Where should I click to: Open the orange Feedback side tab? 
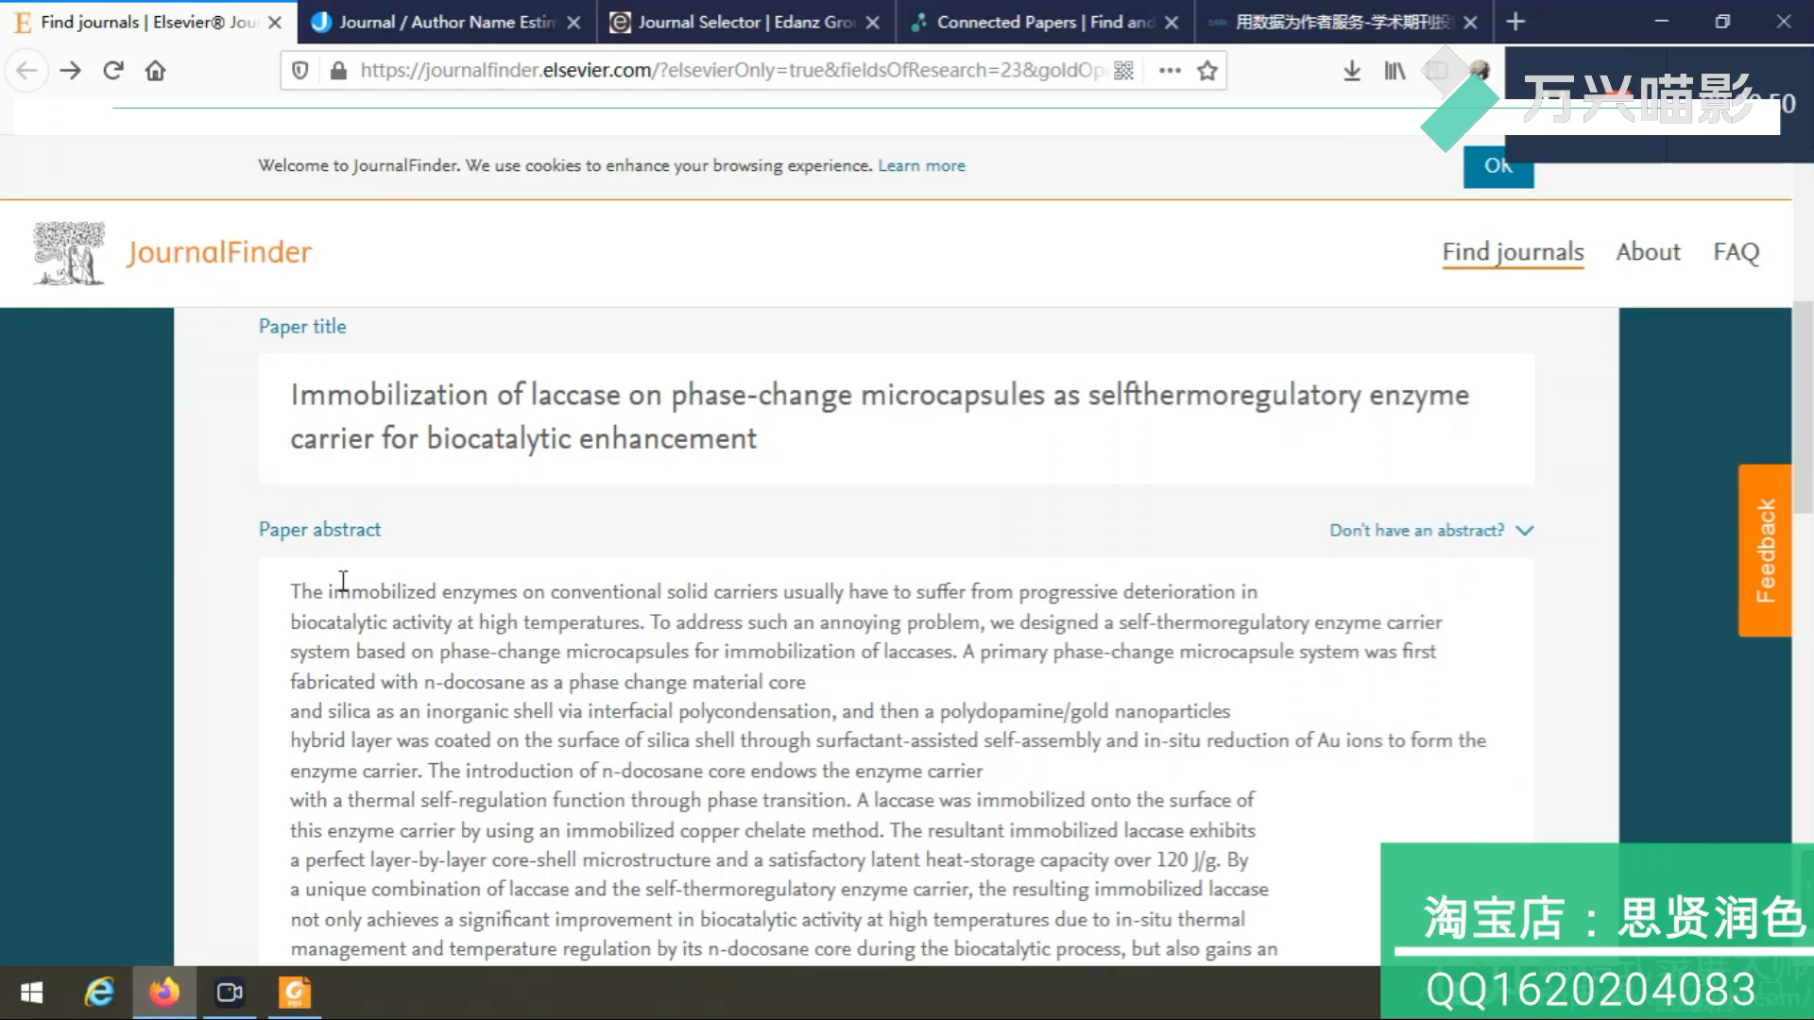coord(1765,551)
